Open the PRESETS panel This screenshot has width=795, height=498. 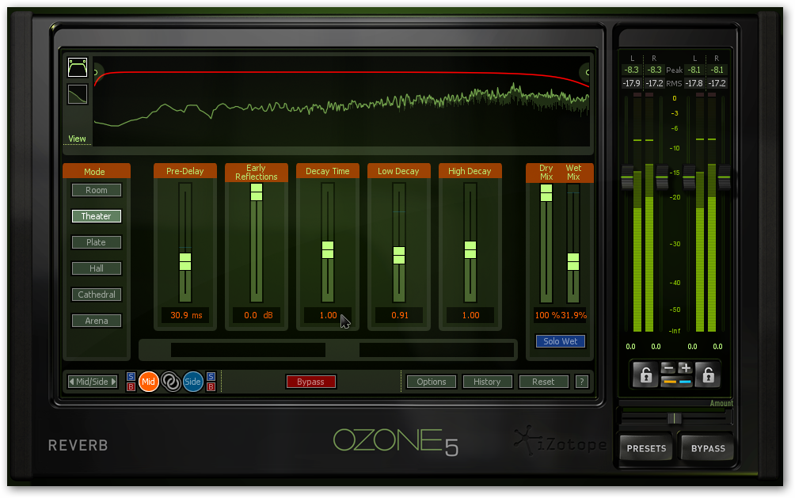pos(646,448)
